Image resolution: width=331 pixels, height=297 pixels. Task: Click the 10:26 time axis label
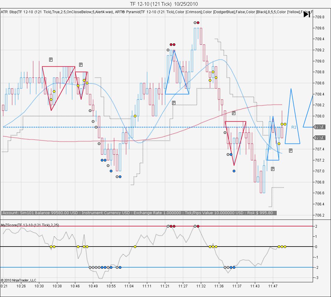pos(21,286)
